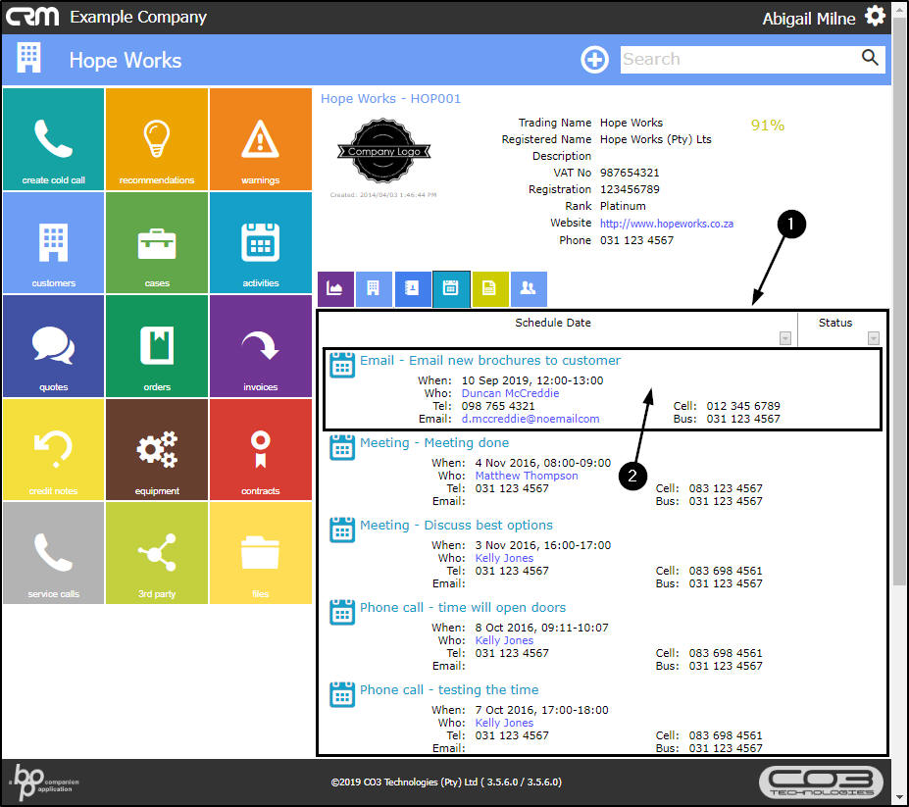Open contact Duncan McCreddie
The height and width of the screenshot is (807, 909).
[x=510, y=393]
